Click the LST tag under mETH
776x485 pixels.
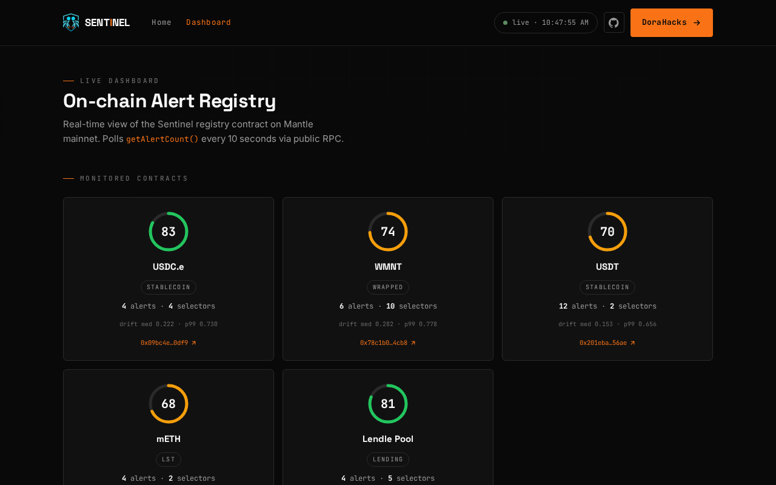click(169, 460)
